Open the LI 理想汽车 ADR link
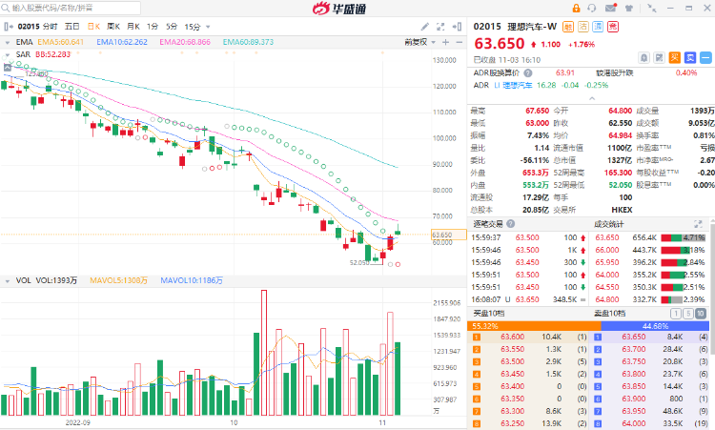This screenshot has height=430, width=715. [x=513, y=85]
